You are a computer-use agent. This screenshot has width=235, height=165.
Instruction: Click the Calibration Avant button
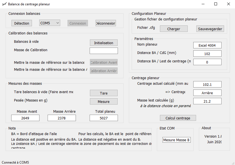point(104,62)
